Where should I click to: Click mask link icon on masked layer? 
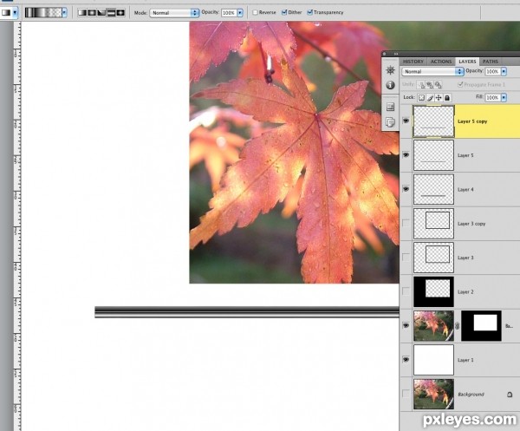(x=458, y=326)
